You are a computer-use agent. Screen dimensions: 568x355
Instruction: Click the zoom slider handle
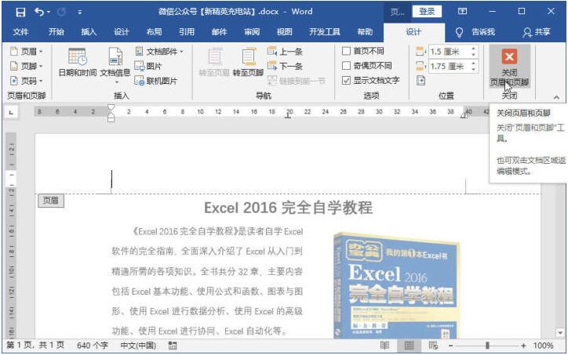[487, 346]
